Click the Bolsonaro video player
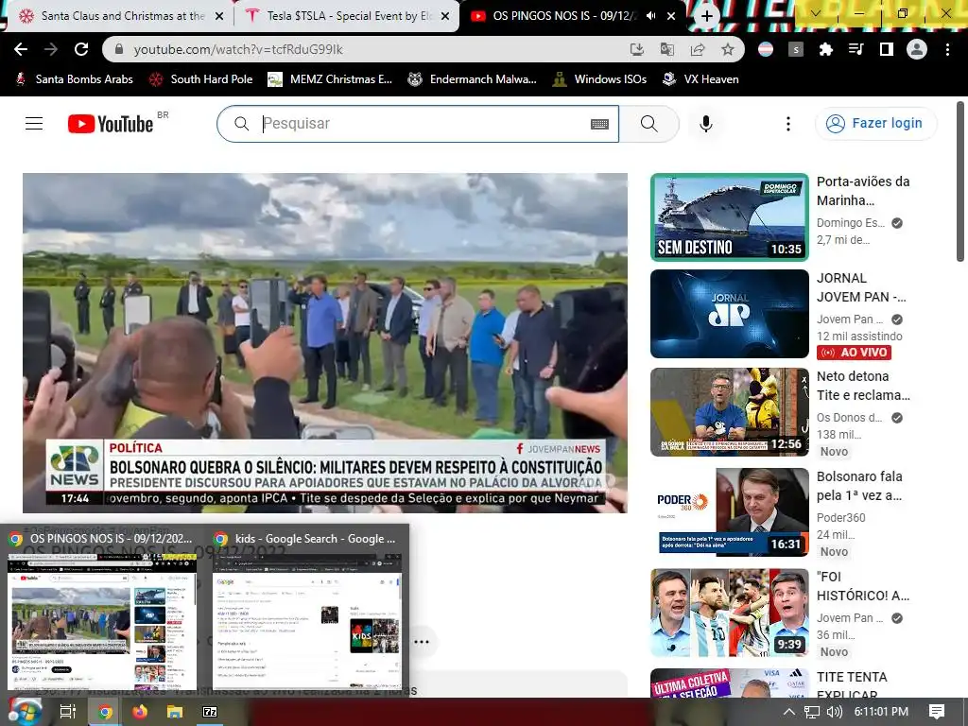 (x=325, y=342)
